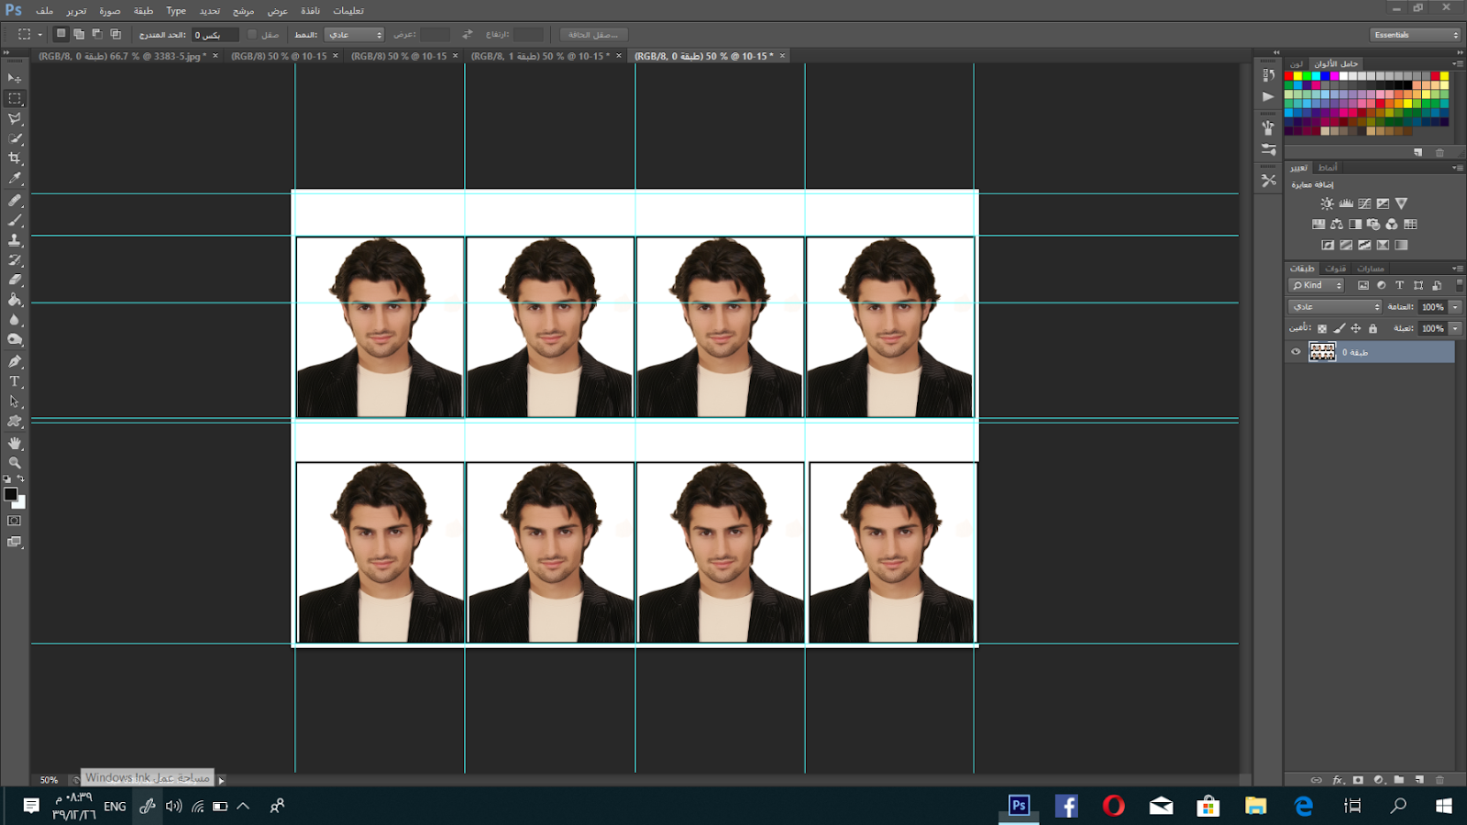Toggle lock position
1467x825 pixels.
(1356, 328)
